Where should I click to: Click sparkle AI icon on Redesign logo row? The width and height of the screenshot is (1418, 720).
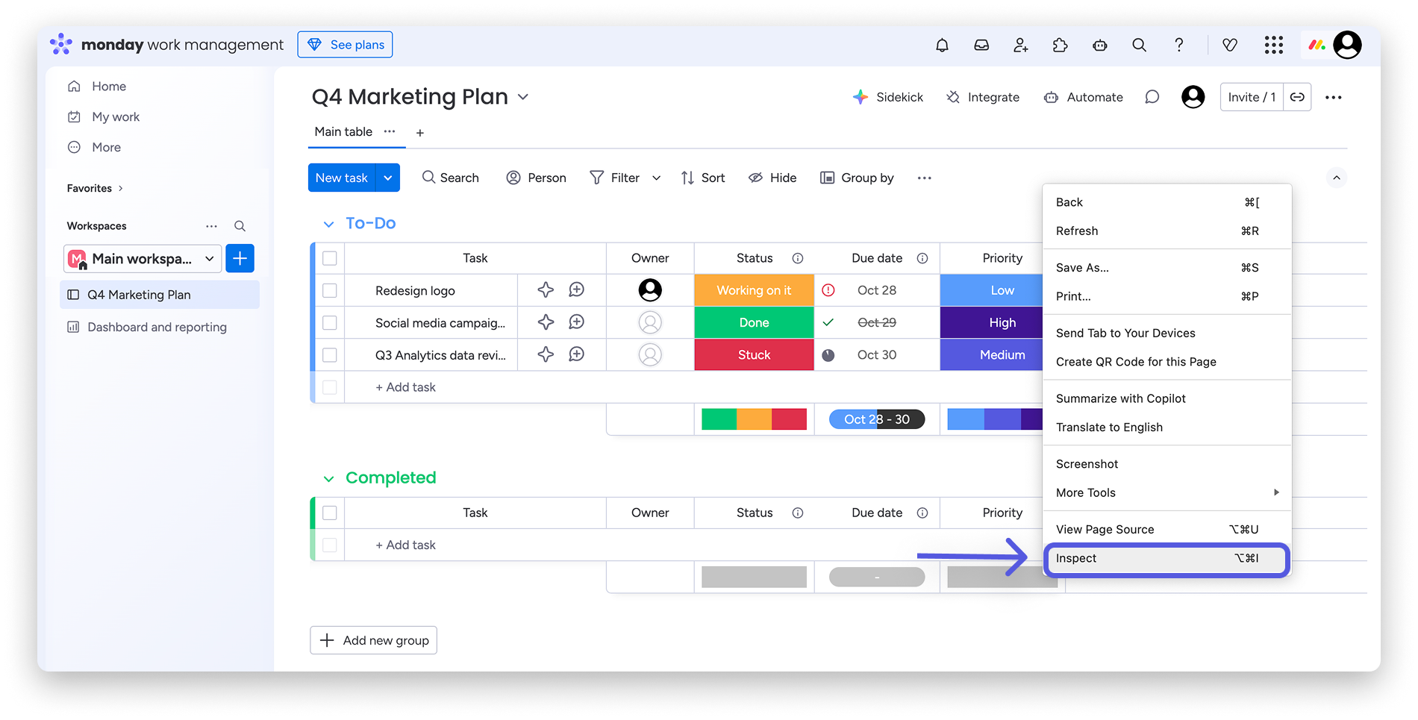(546, 290)
